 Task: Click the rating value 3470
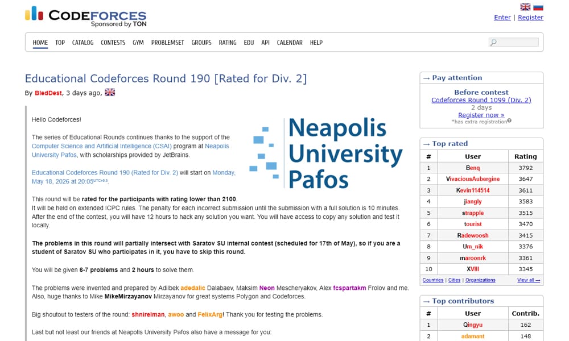[525, 224]
